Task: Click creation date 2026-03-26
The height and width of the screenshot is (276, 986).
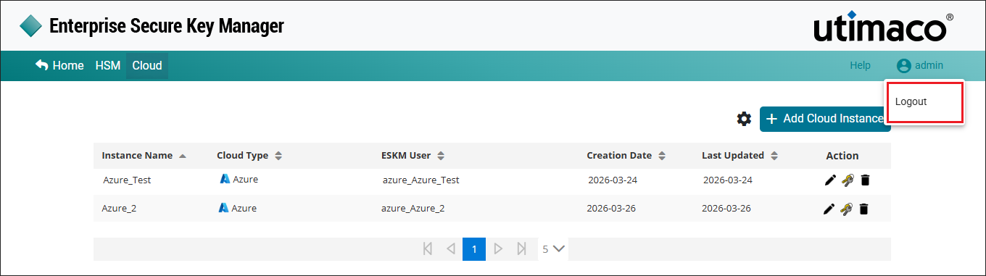Action: click(x=611, y=209)
